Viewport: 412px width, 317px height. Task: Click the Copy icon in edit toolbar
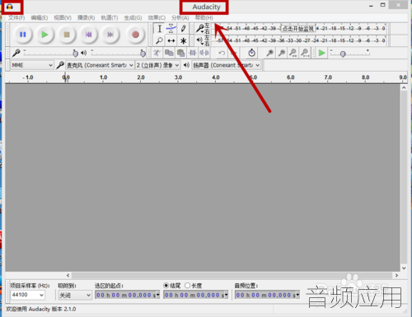click(x=169, y=53)
